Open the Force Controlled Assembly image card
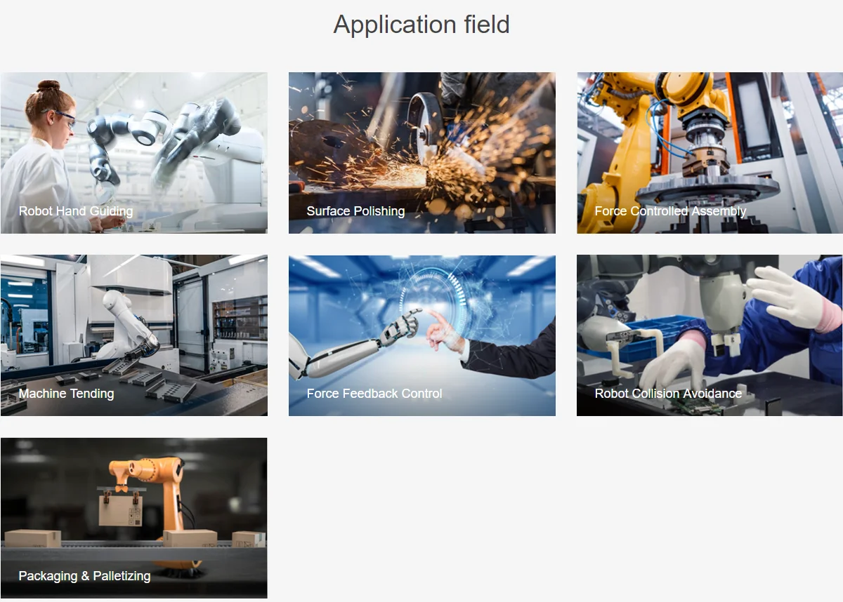843x602 pixels. (x=710, y=153)
